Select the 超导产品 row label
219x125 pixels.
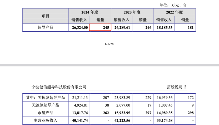46,27
